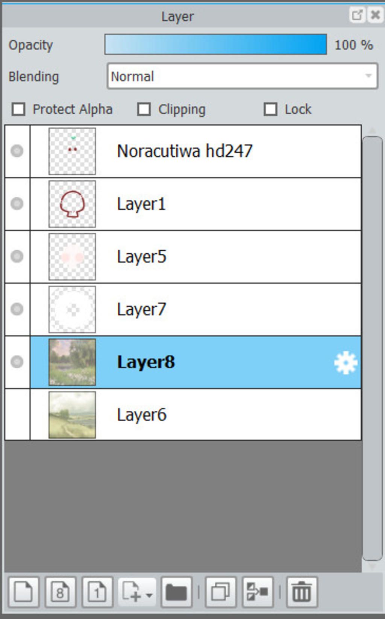Screen dimensions: 385x619
Task: Hide the Noracutiwa hd247 layer
Action: (17, 151)
